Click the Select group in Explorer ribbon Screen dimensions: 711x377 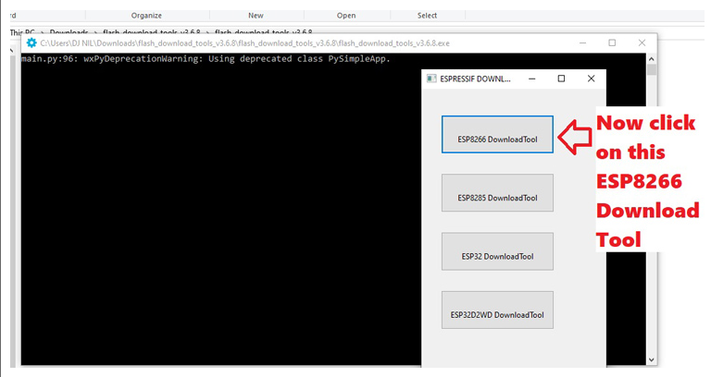[x=427, y=16]
